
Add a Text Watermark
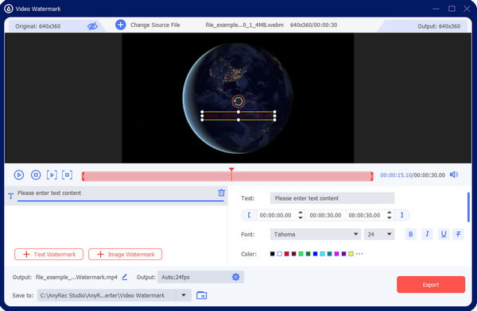point(48,255)
